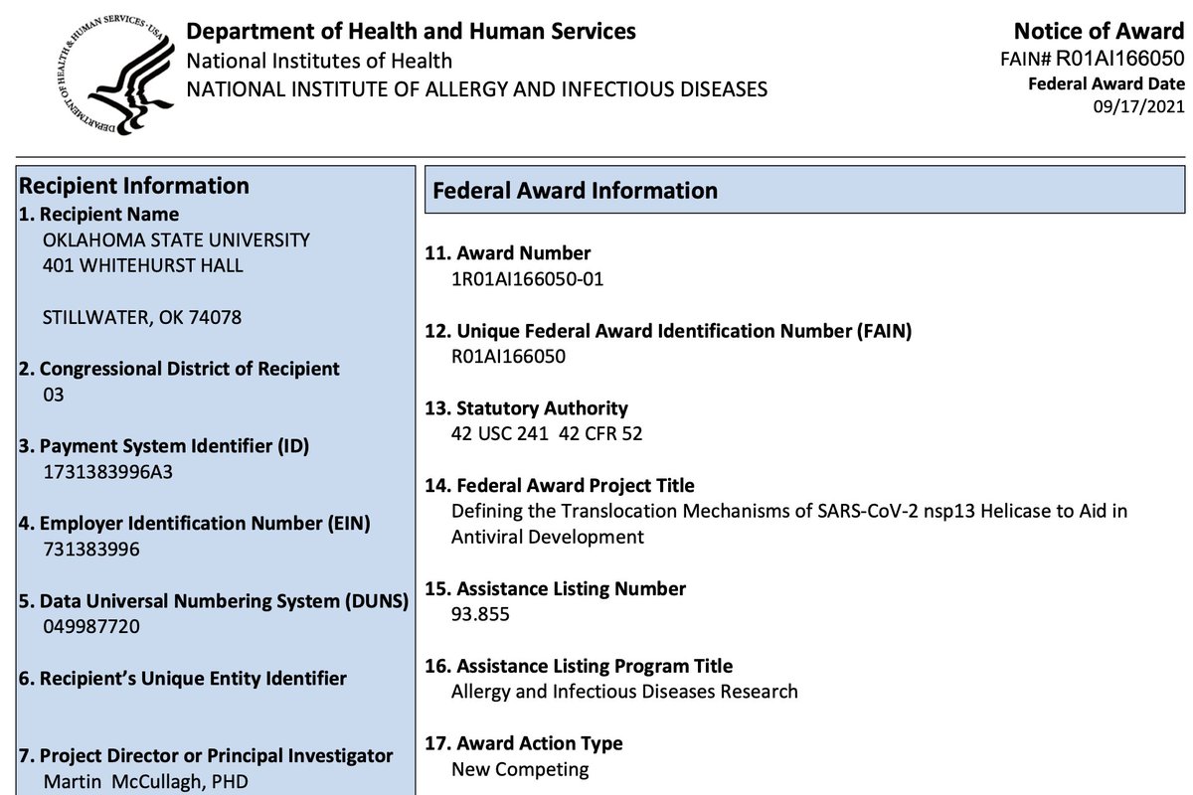The height and width of the screenshot is (795, 1193).
Task: Click the '13. Statutory Authority' label
Action: click(x=528, y=408)
